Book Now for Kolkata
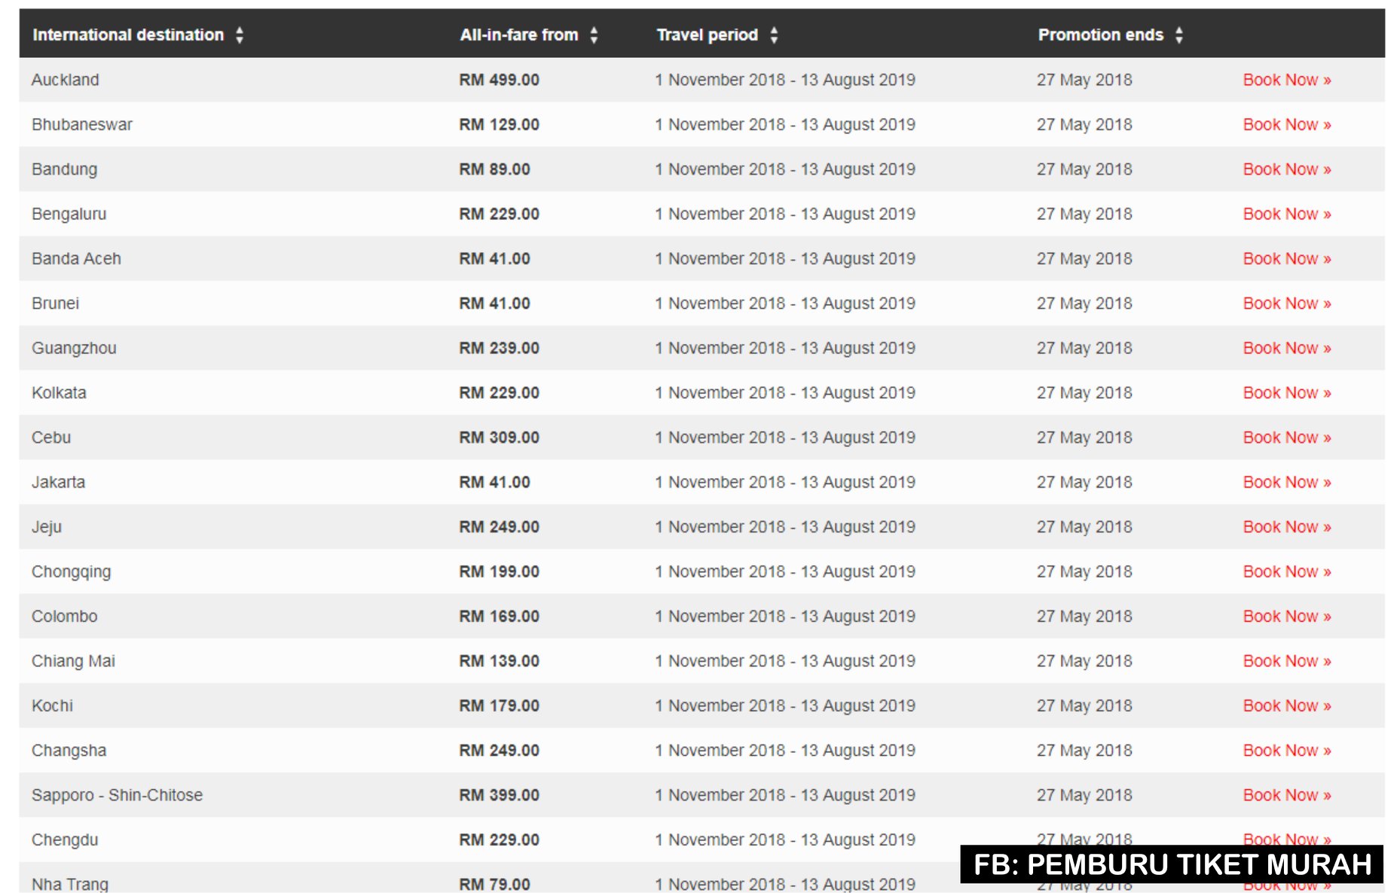This screenshot has height=893, width=1400. point(1287,392)
